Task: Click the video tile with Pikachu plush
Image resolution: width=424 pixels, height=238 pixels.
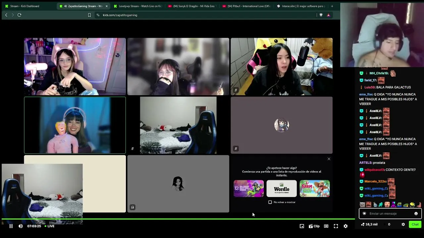Action: coord(282,66)
